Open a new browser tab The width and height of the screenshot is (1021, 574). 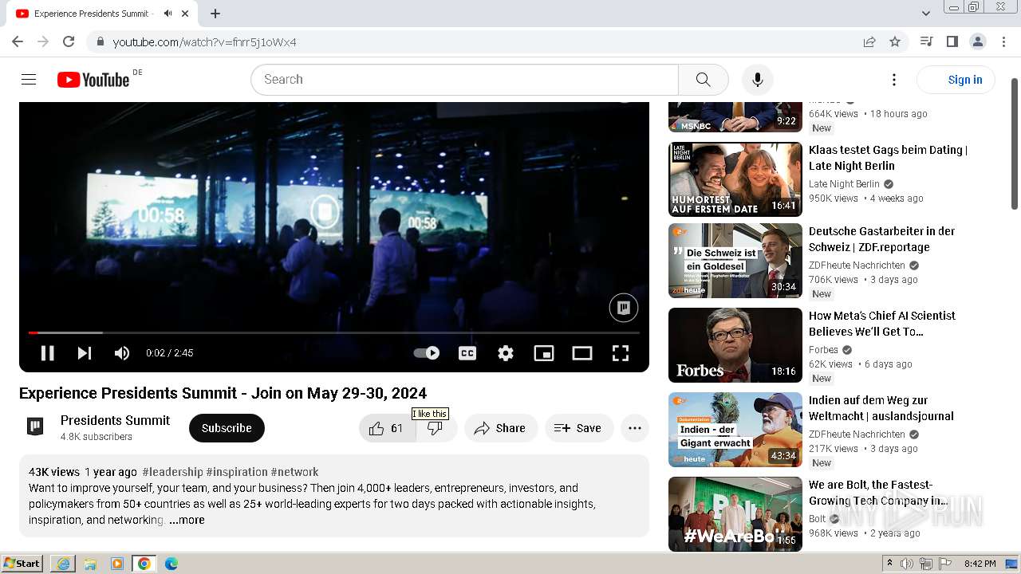215,14
